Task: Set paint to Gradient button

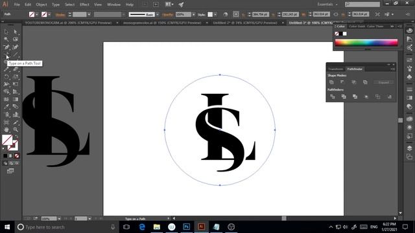Action: (x=11, y=156)
